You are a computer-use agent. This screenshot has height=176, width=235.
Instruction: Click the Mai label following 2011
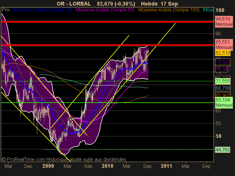186,166
